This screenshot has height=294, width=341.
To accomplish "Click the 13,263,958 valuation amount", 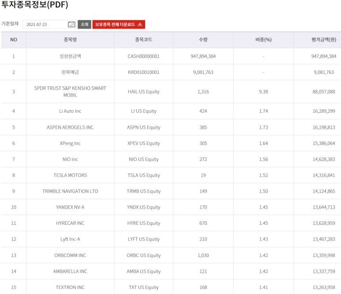I will (324, 287).
